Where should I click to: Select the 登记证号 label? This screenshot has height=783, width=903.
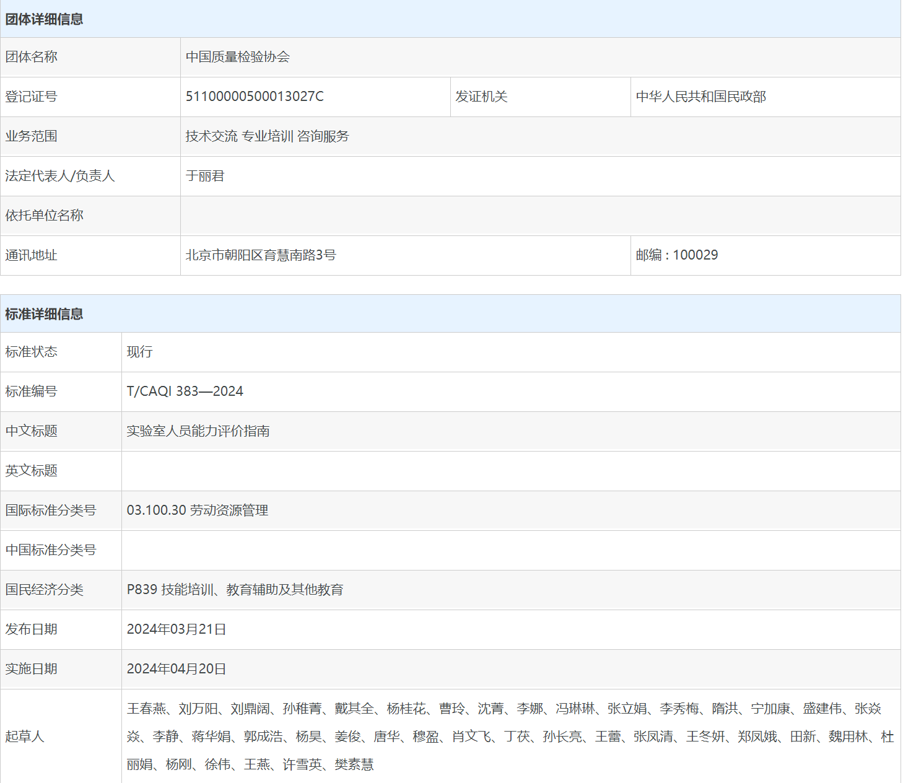31,97
